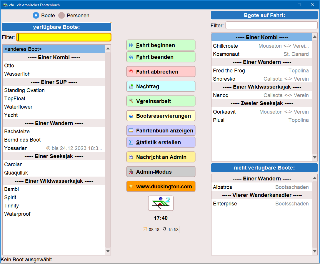Click the lock icon on Admin-Modus
320x264 pixels.
tap(131, 172)
